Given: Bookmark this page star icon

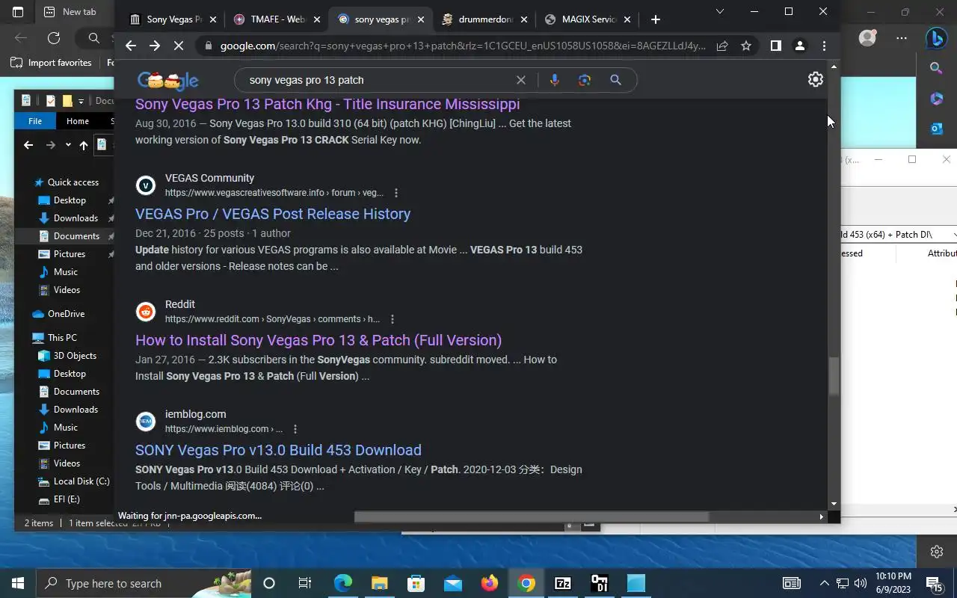Looking at the screenshot, I should click(x=746, y=46).
